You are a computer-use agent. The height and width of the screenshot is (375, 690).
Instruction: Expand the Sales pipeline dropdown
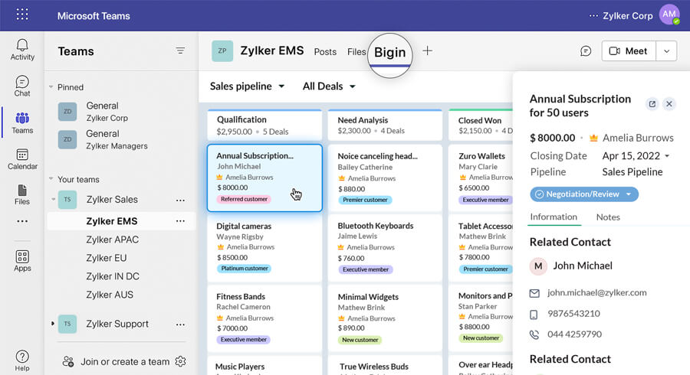point(247,86)
